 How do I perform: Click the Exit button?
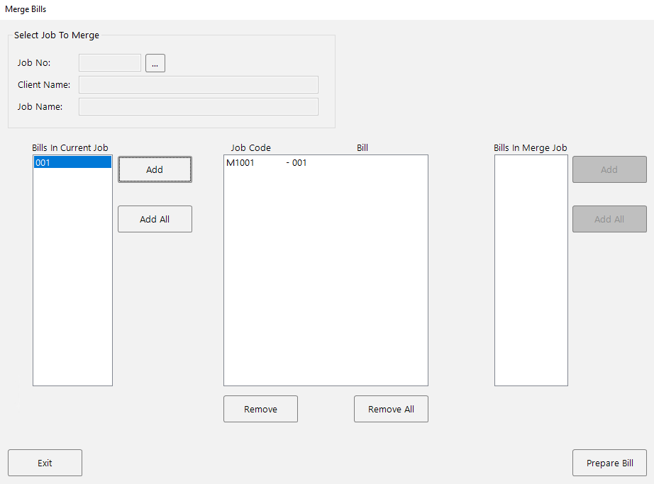click(x=45, y=463)
